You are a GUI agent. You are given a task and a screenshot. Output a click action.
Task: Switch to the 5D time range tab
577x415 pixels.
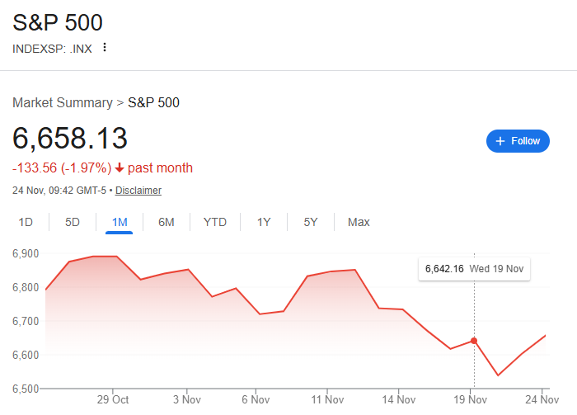pos(73,222)
